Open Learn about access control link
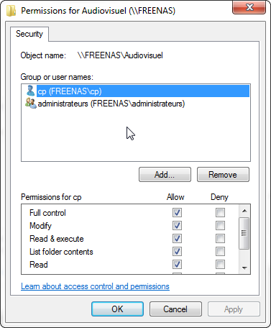Image resolution: width=271 pixels, height=328 pixels. click(95, 286)
